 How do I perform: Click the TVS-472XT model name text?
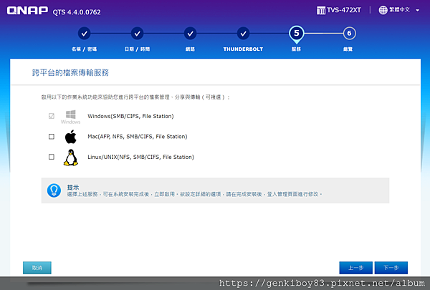[x=344, y=10]
